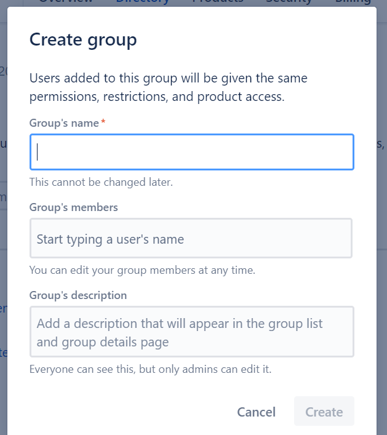Click the Create group dialog heading
Viewport: 387px width, 435px height.
tap(83, 40)
